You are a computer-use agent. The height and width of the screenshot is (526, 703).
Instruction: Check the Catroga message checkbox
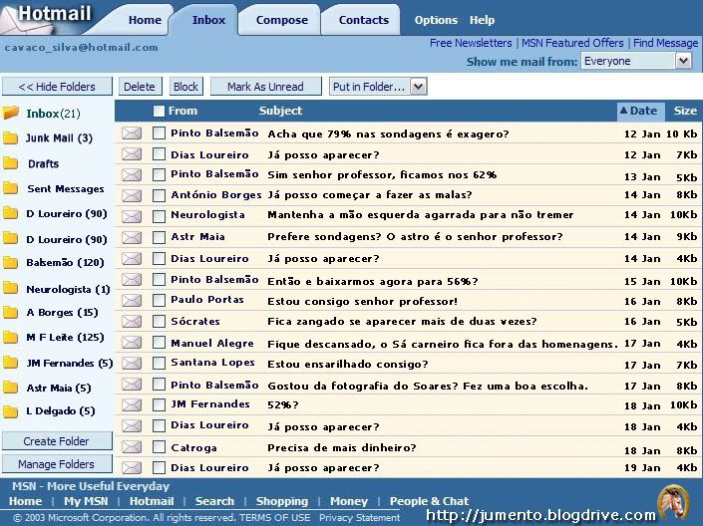click(159, 447)
